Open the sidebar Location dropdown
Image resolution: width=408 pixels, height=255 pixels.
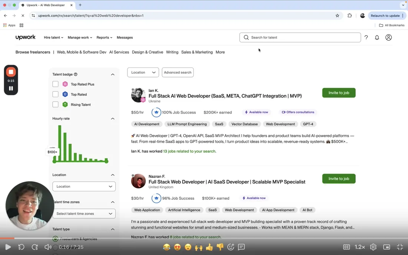(84, 186)
